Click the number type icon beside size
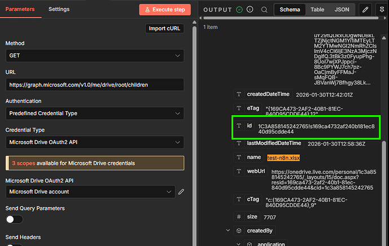This screenshot has height=246, width=389. [238, 216]
